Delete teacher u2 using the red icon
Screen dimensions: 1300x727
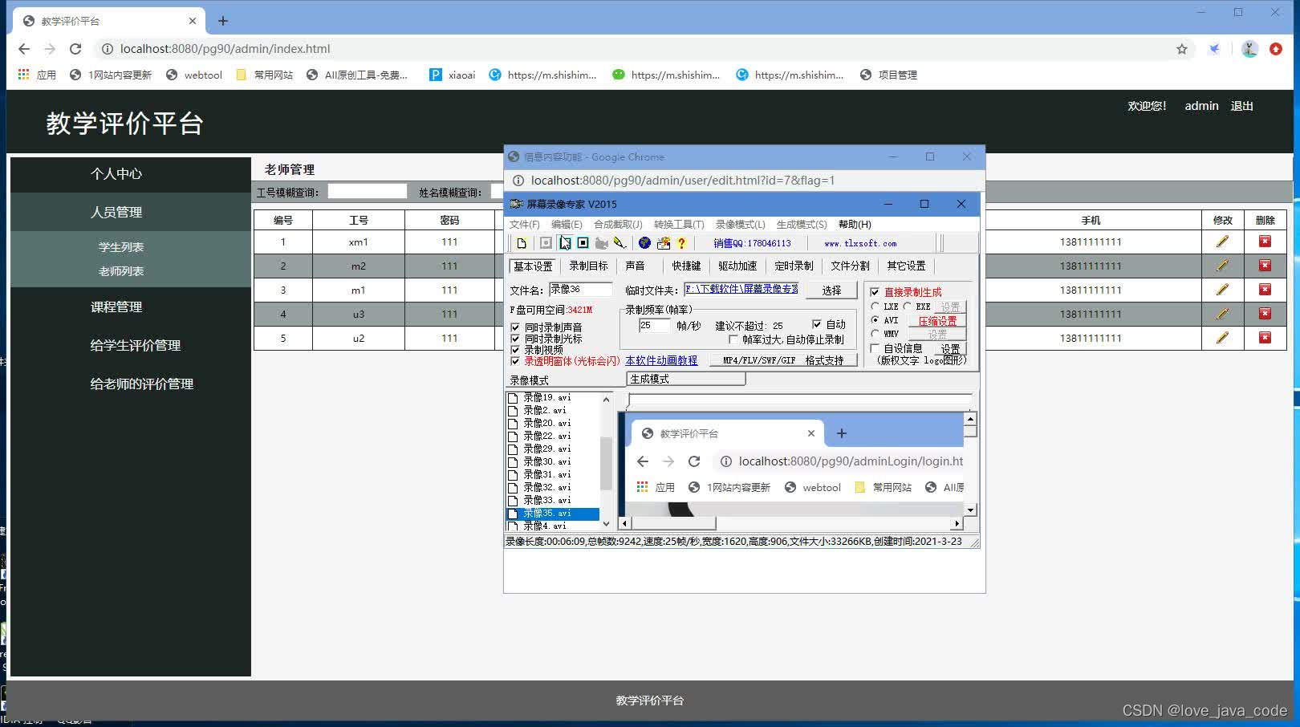[x=1265, y=338]
